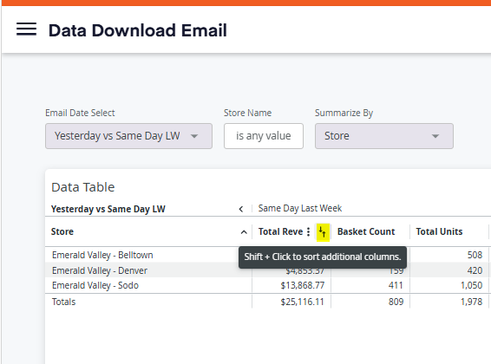Click the highlighted sort arrows icon
The width and height of the screenshot is (491, 364).
click(323, 232)
